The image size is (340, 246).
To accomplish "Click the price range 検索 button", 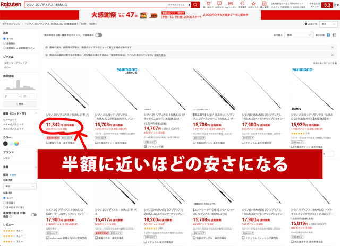I will [x=20, y=104].
